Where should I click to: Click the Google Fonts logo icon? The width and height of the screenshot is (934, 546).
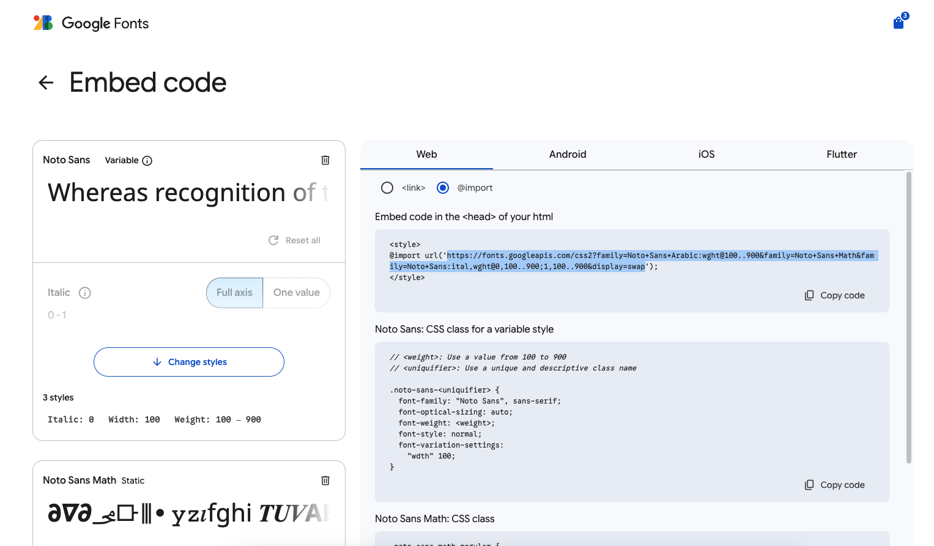43,23
